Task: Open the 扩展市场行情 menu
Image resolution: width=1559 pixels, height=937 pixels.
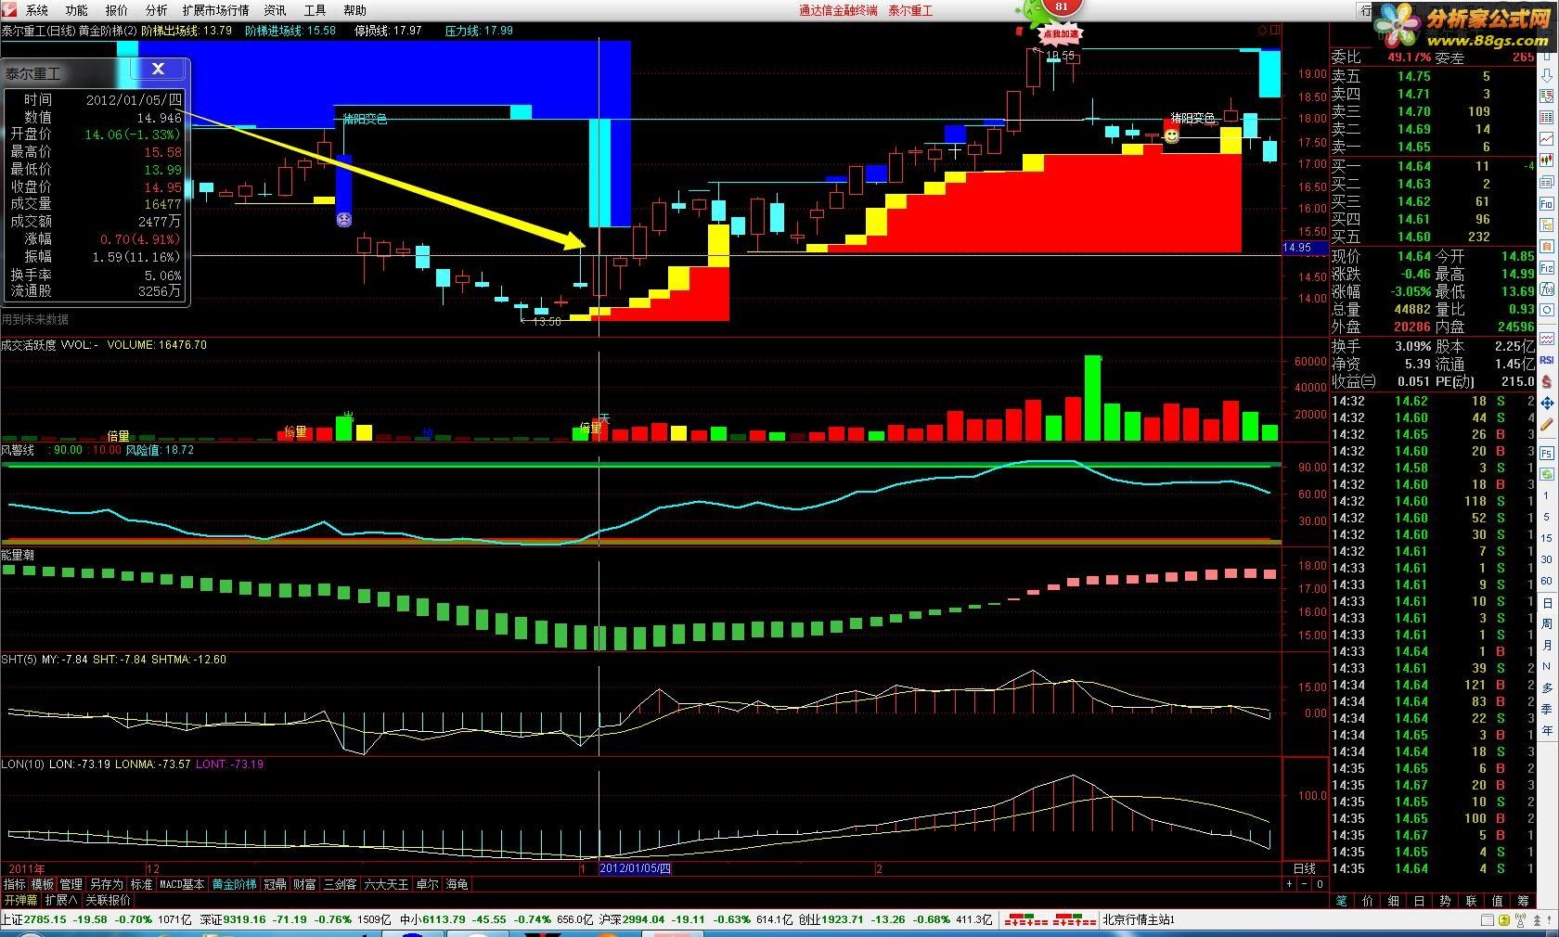Action: (x=216, y=10)
